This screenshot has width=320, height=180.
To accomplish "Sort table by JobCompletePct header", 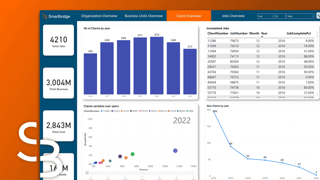I will (298, 33).
